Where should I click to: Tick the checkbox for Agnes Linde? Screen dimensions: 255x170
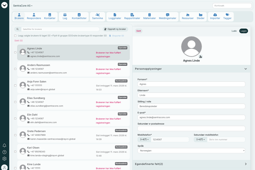pyautogui.click(x=15, y=52)
